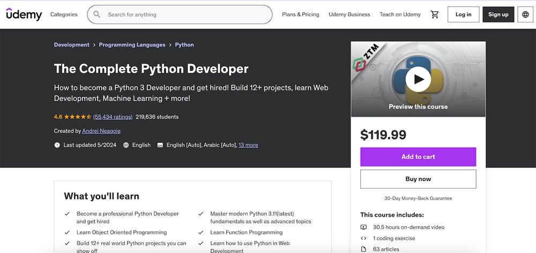Open Plans & Pricing
Image resolution: width=536 pixels, height=253 pixels.
(x=301, y=14)
